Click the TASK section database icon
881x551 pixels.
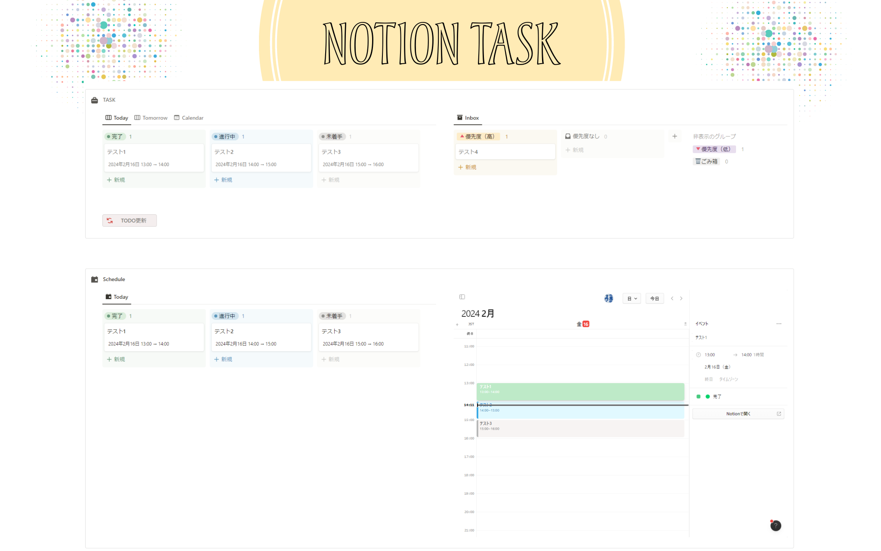96,99
